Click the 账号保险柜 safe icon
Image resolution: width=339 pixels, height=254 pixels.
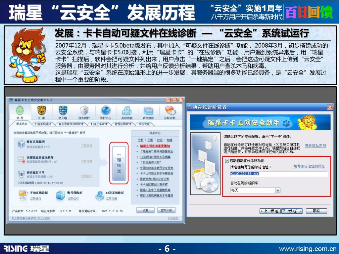click(61, 195)
